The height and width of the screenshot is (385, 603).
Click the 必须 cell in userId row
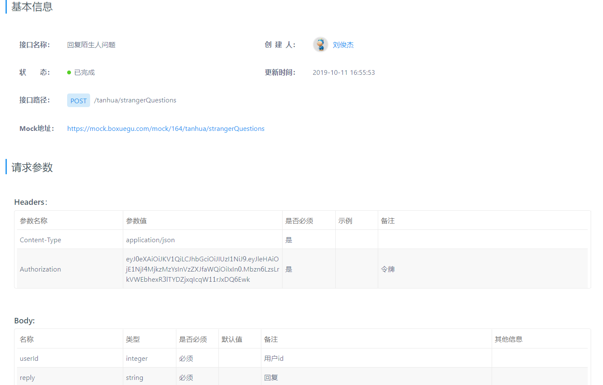(198, 358)
